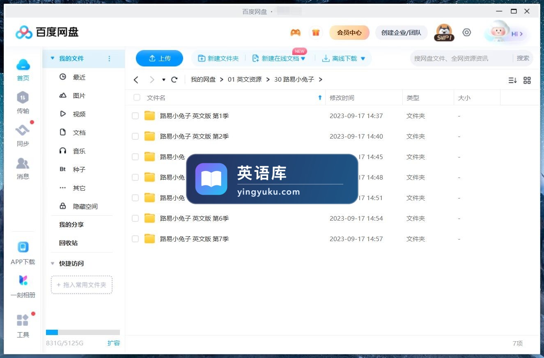Go back with the left arrow

point(136,80)
